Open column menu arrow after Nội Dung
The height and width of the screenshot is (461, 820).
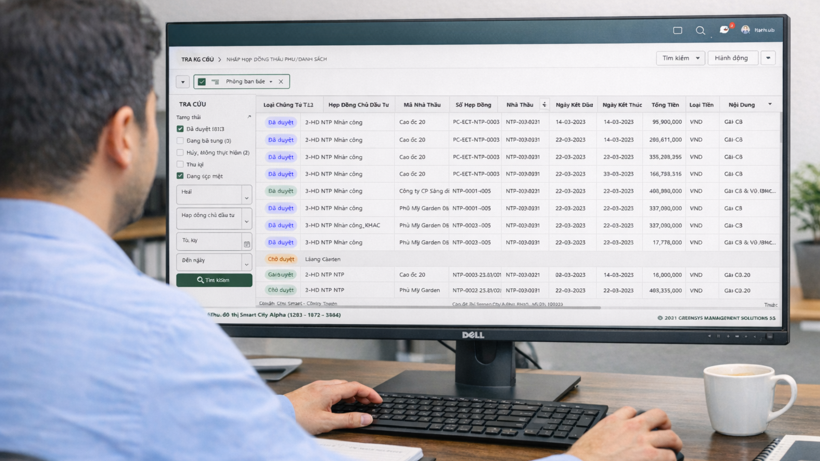coord(770,104)
